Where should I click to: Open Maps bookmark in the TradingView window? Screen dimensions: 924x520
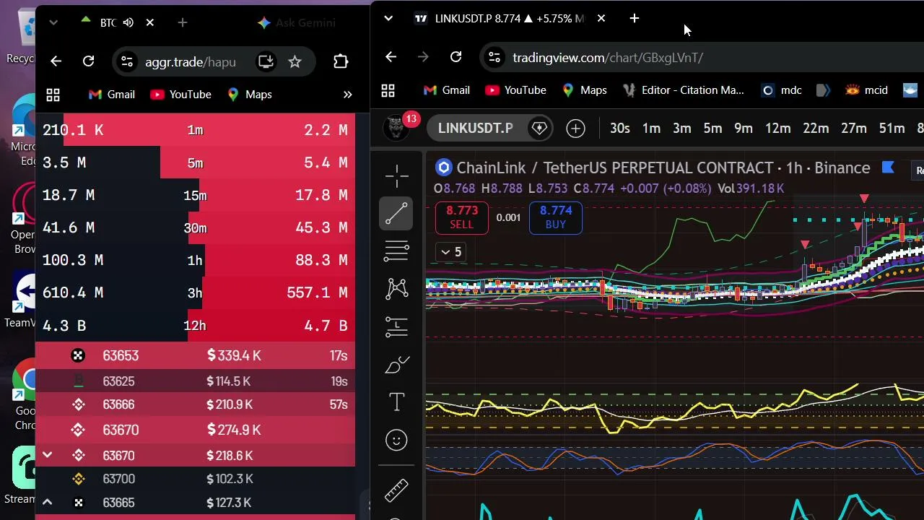[584, 90]
